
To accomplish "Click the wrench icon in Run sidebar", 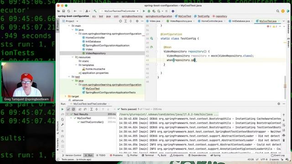I will tap(63, 124).
